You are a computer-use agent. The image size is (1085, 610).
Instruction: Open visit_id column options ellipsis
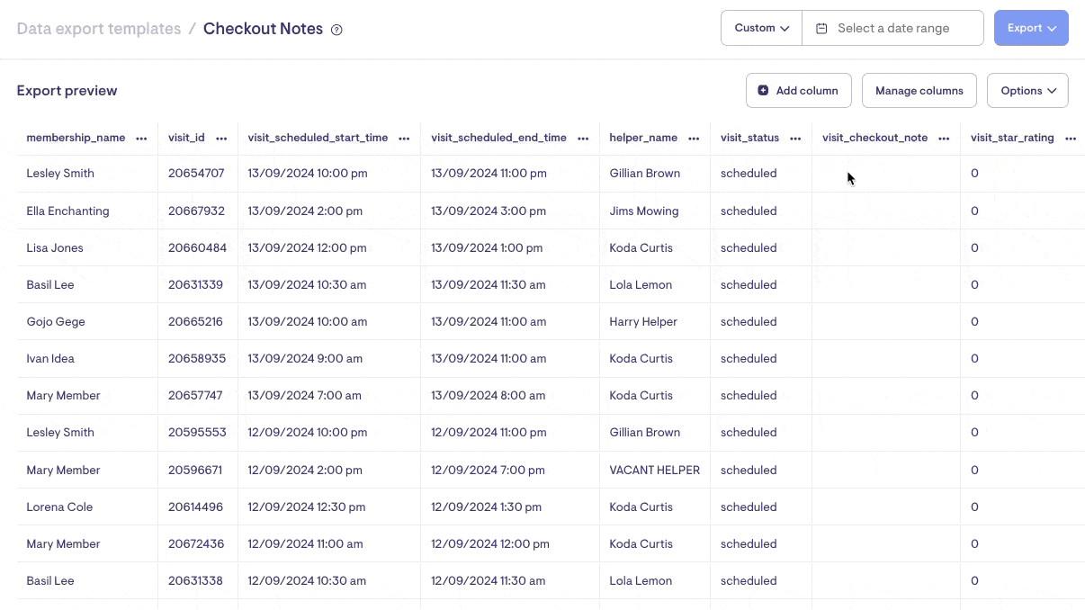[221, 139]
